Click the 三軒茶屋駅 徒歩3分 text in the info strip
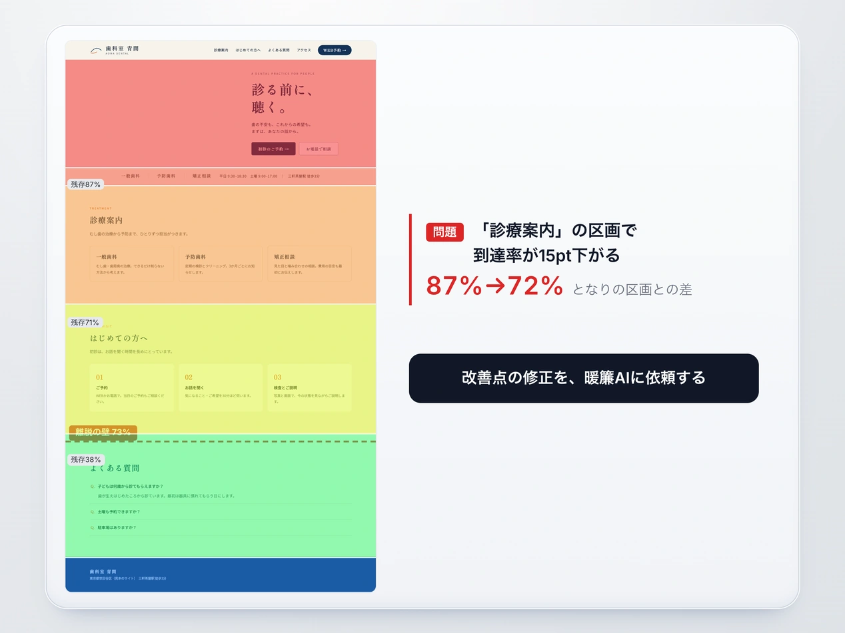Viewport: 845px width, 633px height. (304, 176)
